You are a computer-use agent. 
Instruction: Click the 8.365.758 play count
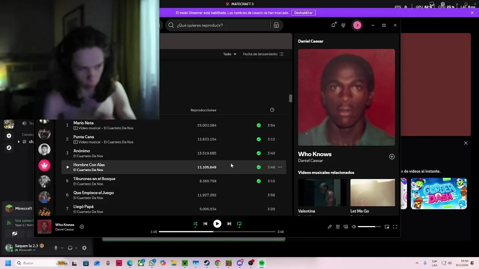[x=208, y=181]
